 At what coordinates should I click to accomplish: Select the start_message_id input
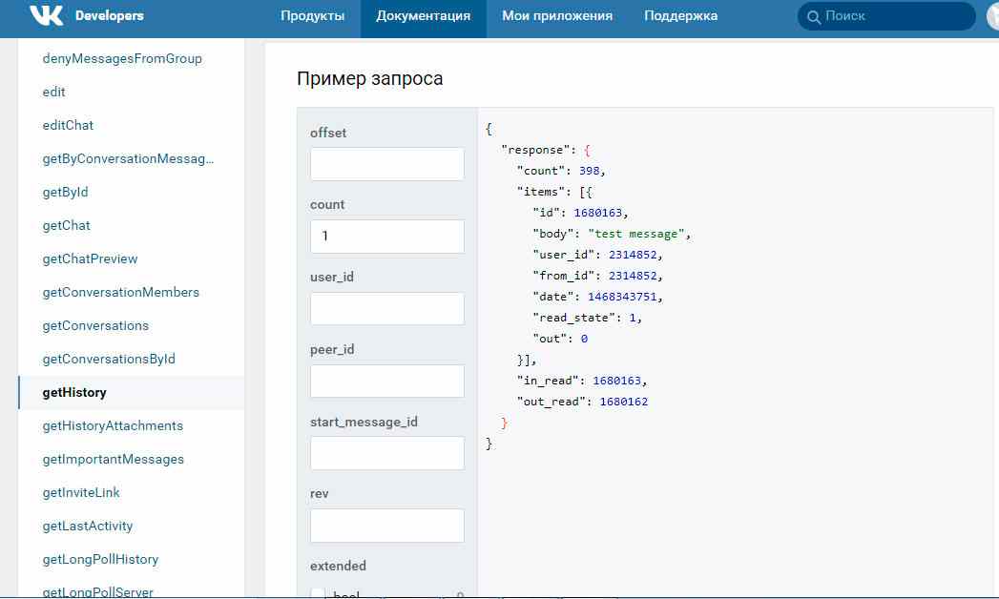pyautogui.click(x=386, y=453)
